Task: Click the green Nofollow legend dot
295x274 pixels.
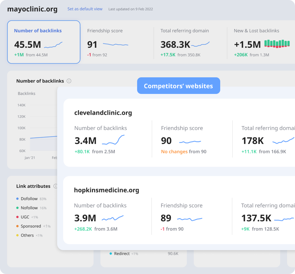Action: pyautogui.click(x=17, y=208)
